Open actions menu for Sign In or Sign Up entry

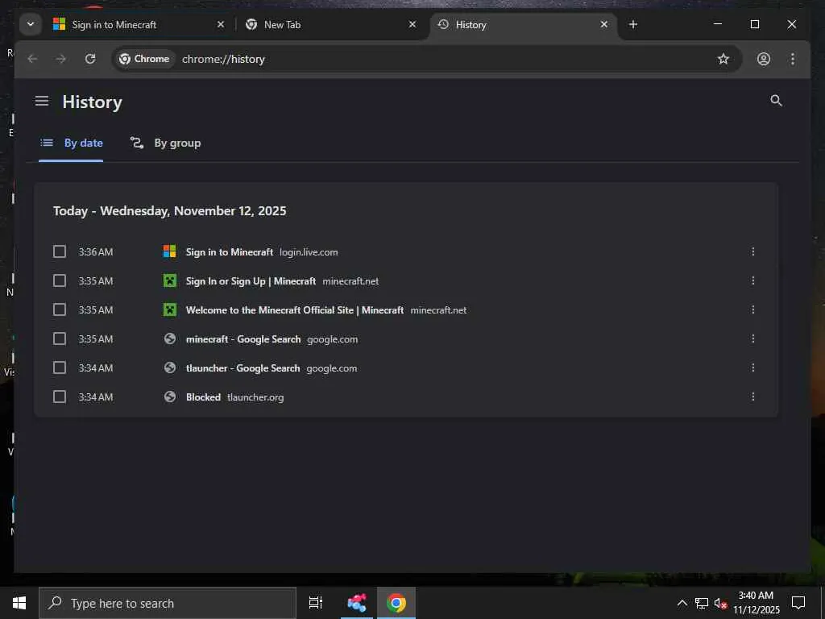pyautogui.click(x=753, y=280)
